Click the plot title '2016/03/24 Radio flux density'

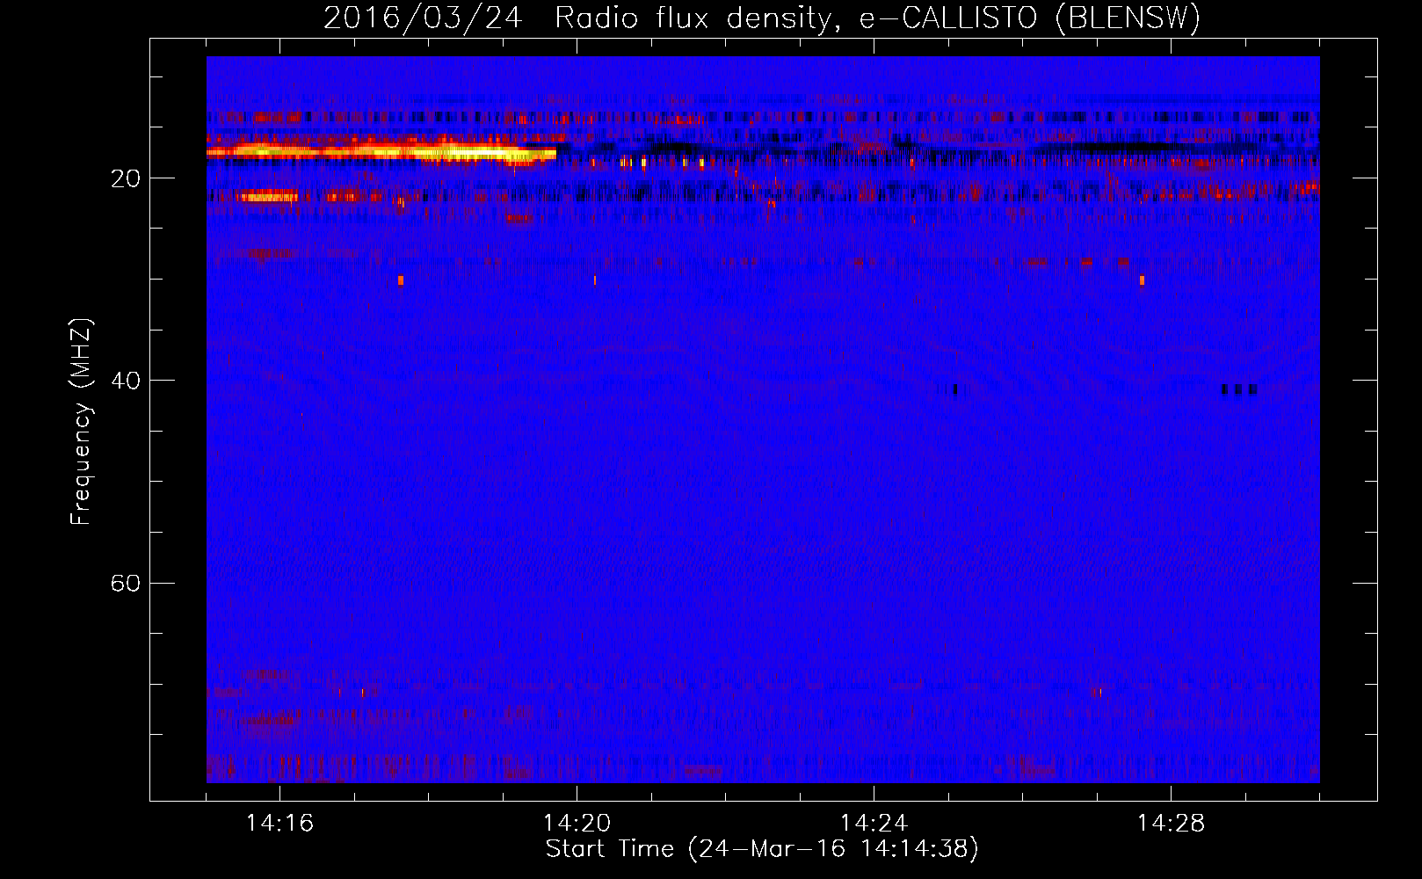[x=761, y=18]
